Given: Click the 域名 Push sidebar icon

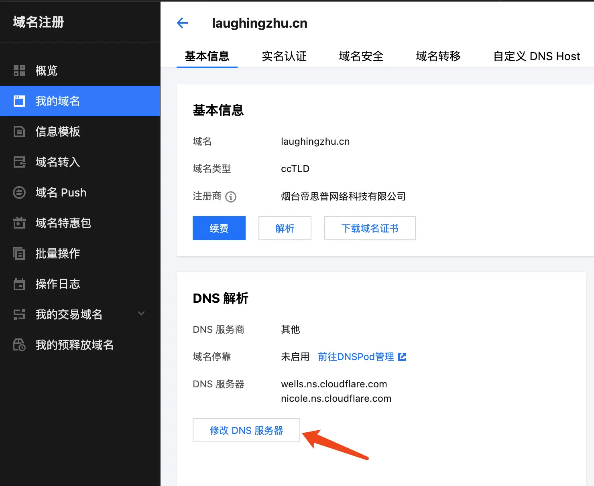Looking at the screenshot, I should (19, 192).
